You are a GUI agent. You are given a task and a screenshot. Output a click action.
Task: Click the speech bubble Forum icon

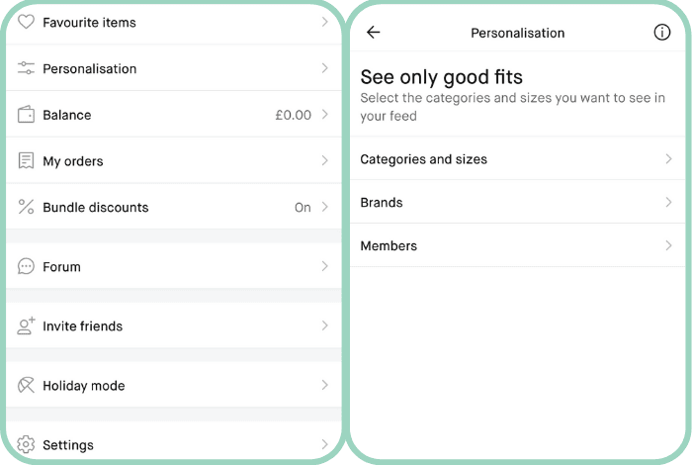[x=27, y=267]
